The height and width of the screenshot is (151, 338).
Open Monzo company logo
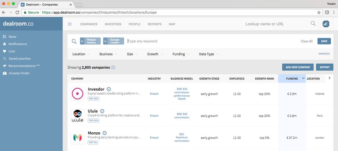click(78, 137)
